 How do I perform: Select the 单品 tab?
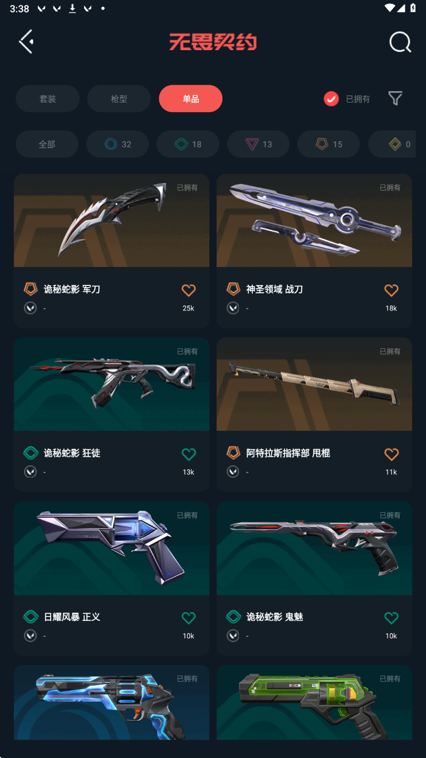point(190,99)
